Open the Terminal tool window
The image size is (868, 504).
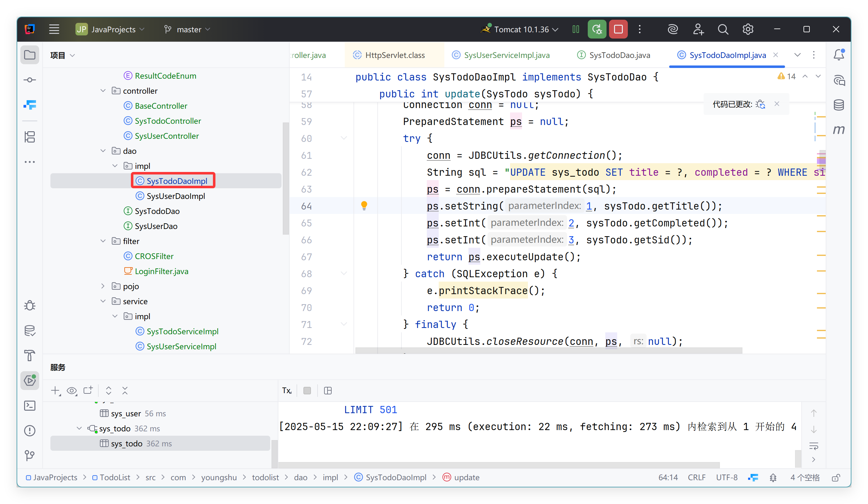(30, 405)
